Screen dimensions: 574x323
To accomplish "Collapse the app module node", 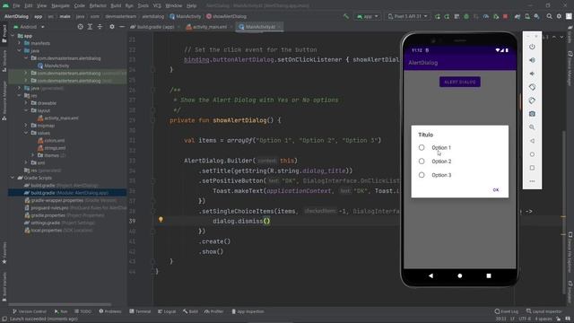I will tap(13, 36).
